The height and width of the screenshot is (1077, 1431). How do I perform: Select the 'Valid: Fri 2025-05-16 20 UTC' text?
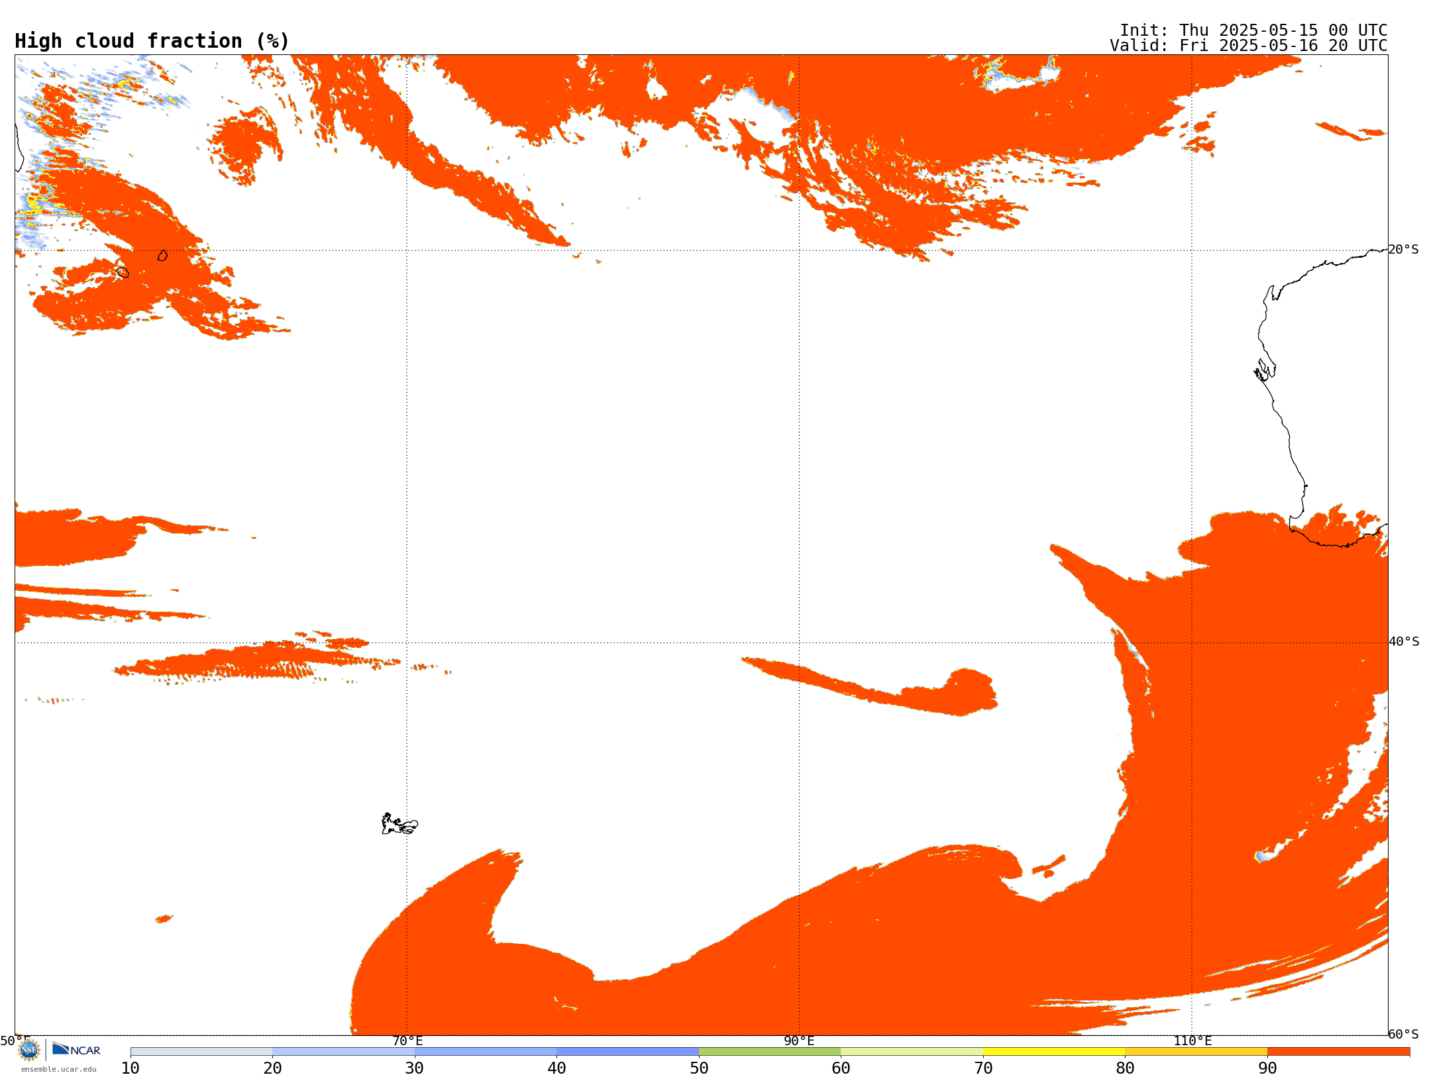1249,46
